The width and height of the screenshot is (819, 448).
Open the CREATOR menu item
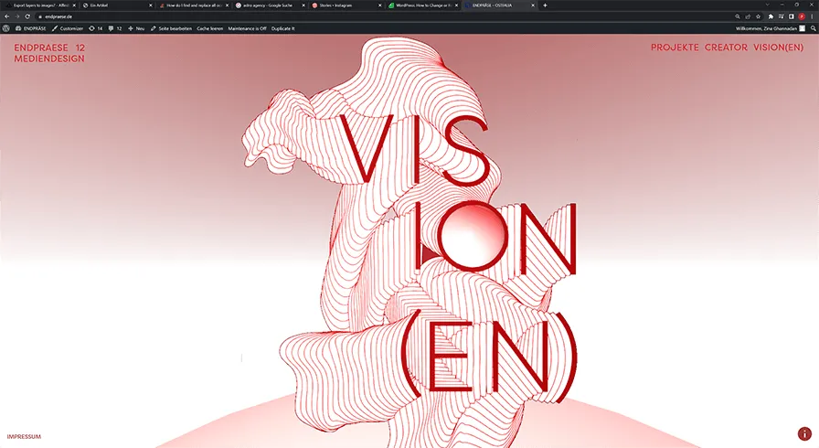(726, 47)
